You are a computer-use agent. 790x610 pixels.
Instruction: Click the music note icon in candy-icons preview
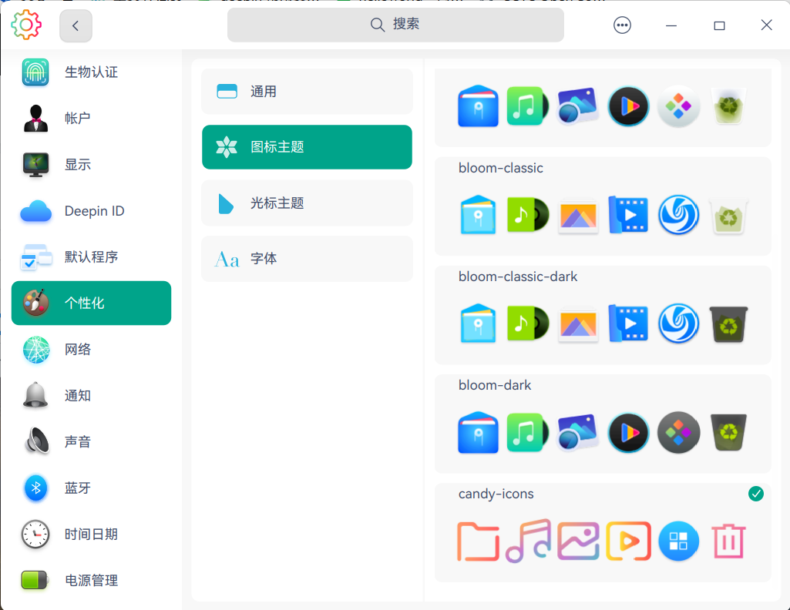click(x=528, y=541)
